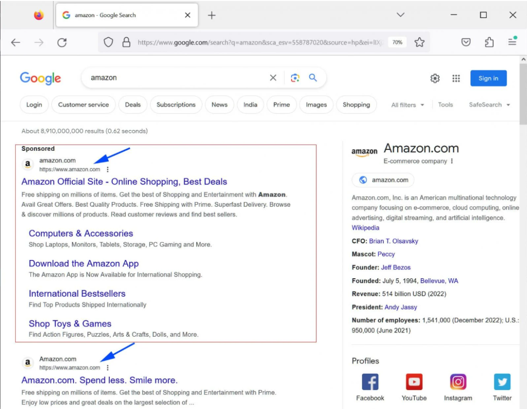Select the Shopping filter chip

[356, 105]
